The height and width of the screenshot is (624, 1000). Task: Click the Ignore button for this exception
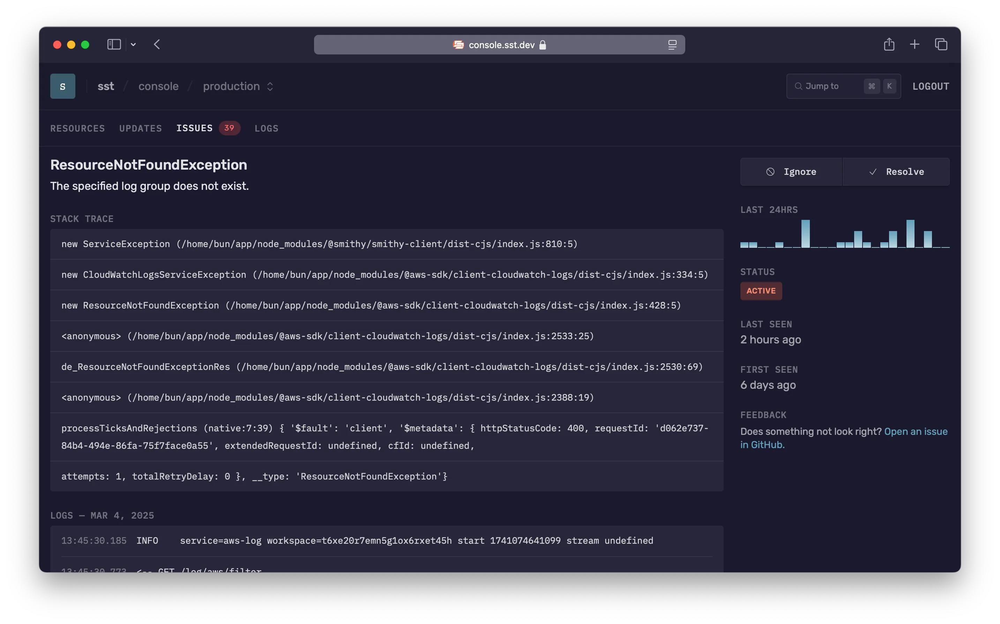click(x=791, y=171)
